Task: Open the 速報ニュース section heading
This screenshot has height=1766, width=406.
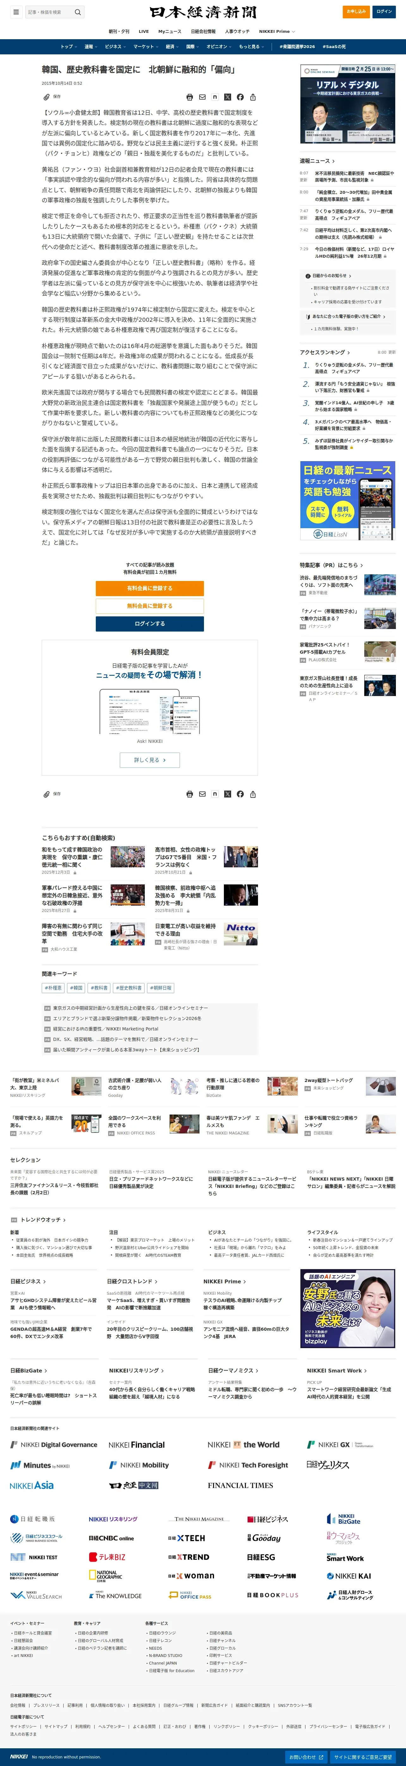Action: coord(317,161)
